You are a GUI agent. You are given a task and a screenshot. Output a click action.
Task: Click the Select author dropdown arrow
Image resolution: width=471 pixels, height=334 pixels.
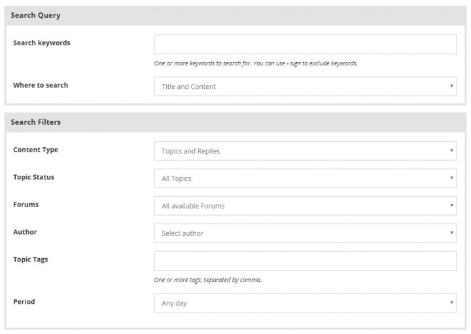451,233
